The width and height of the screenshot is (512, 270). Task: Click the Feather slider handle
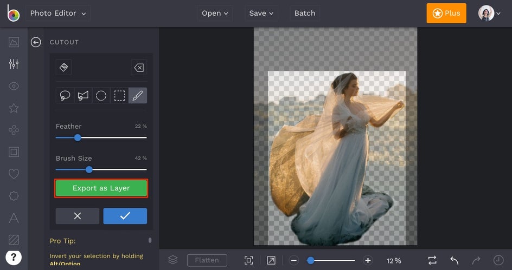click(x=78, y=138)
